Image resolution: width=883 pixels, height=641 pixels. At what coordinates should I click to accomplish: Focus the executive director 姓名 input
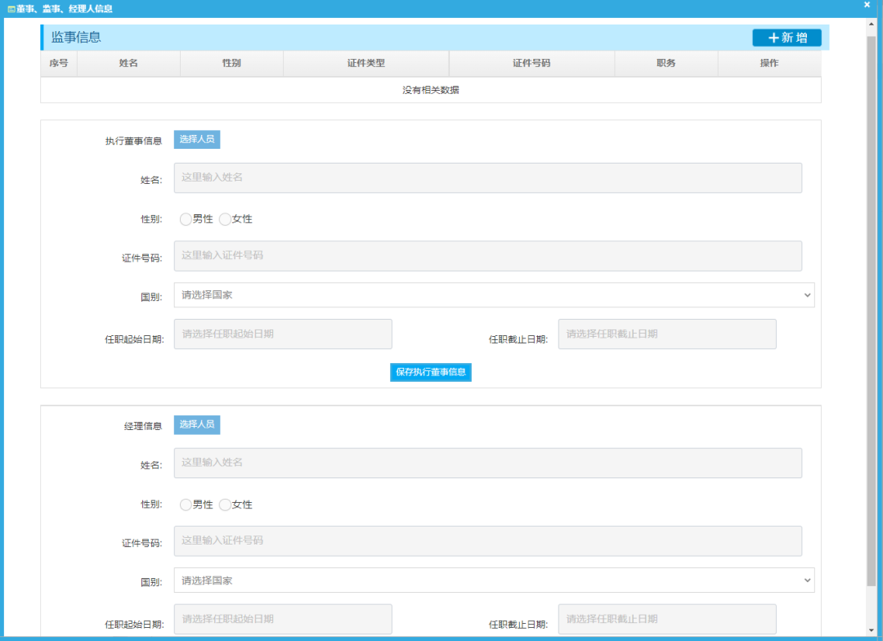(x=487, y=178)
